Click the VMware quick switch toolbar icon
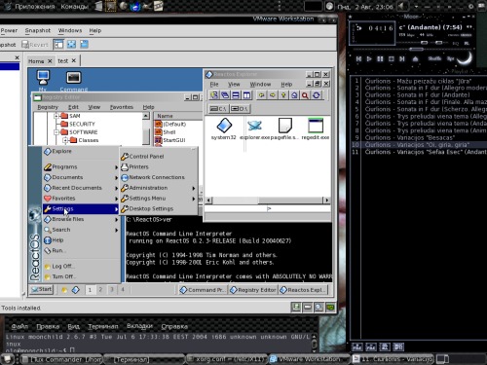This screenshot has height=365, width=487. click(x=84, y=44)
